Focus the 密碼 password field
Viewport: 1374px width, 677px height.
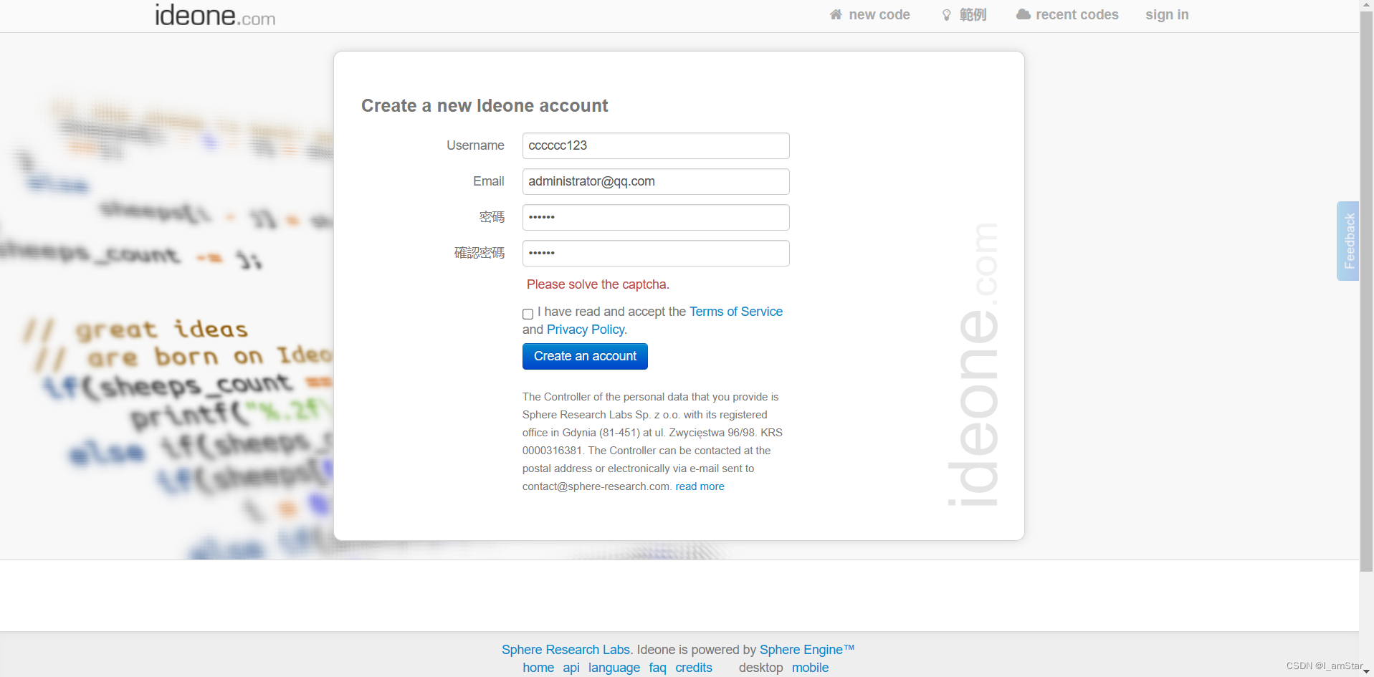(656, 217)
